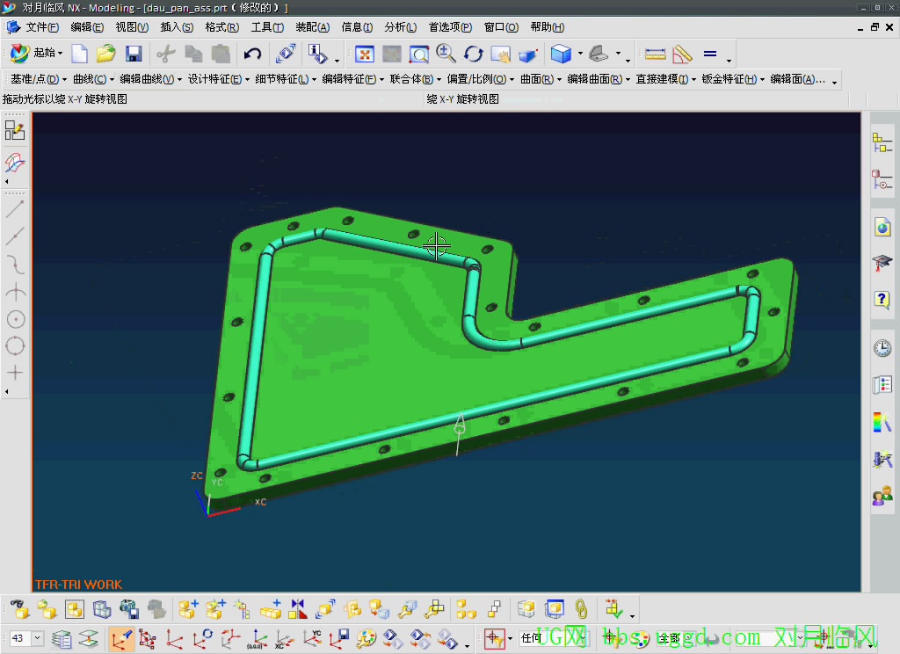Open the layer number 43 dropdown
The height and width of the screenshot is (654, 900).
point(37,638)
